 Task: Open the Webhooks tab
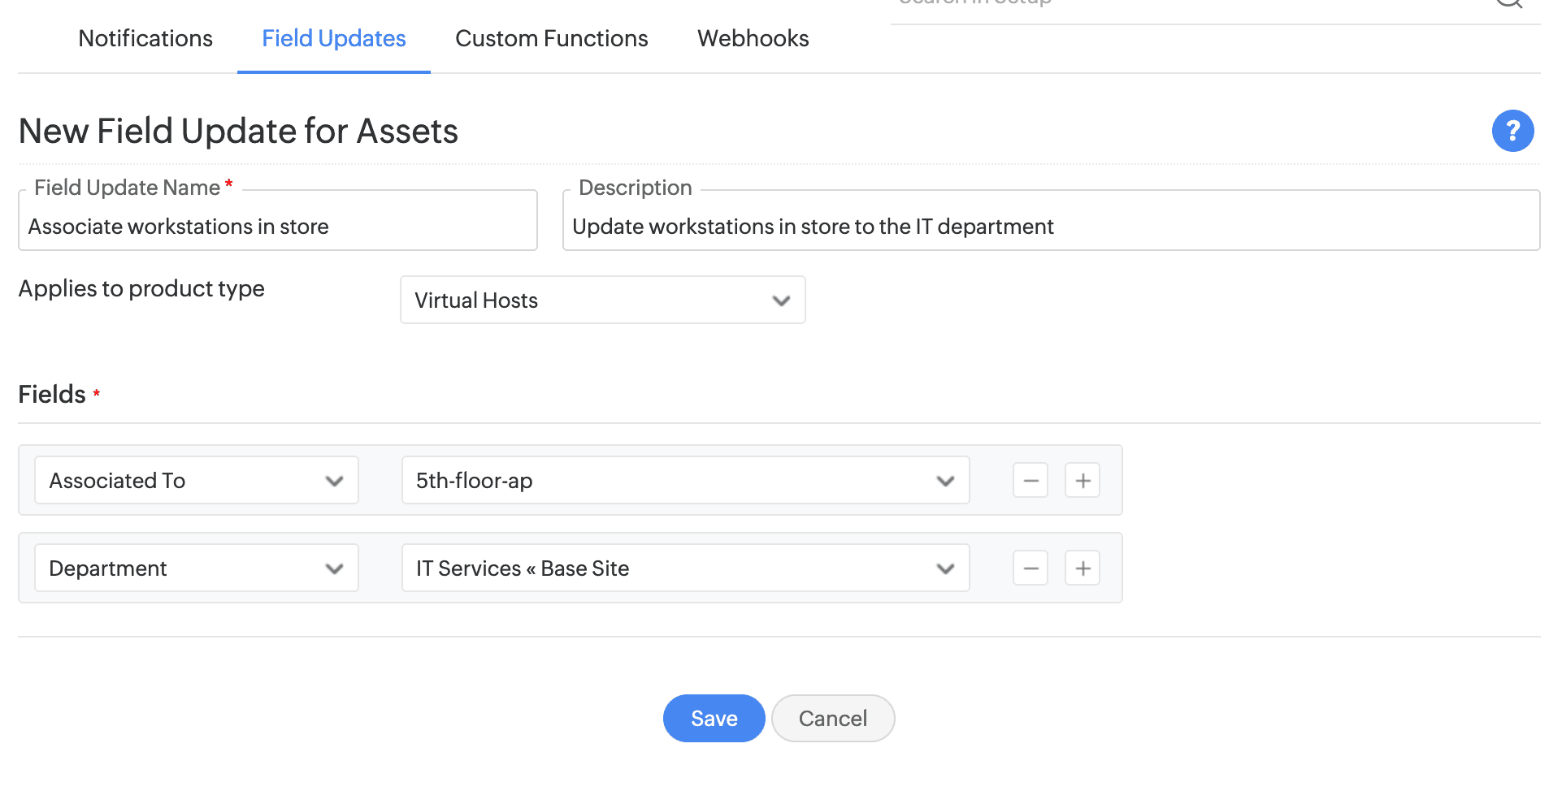[x=753, y=39]
